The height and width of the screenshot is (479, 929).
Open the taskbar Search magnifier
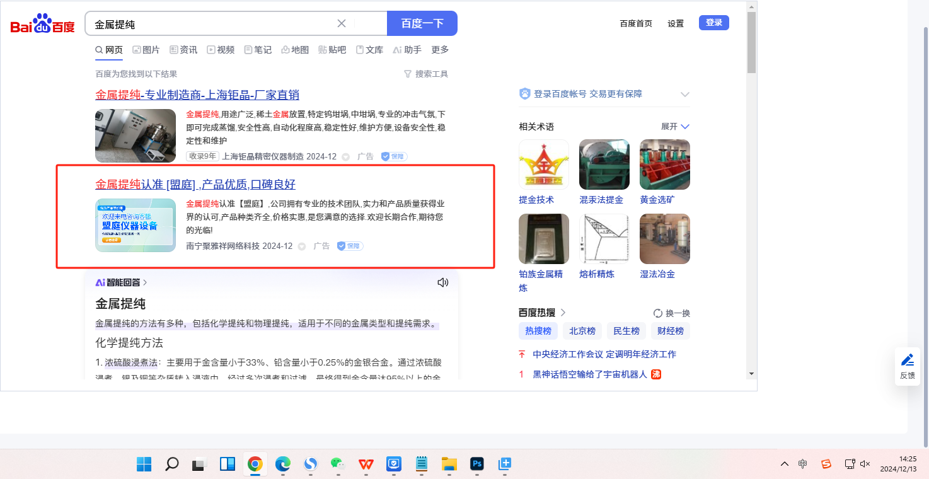tap(172, 465)
